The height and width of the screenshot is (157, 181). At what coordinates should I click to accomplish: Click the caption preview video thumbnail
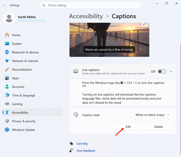pos(109,40)
